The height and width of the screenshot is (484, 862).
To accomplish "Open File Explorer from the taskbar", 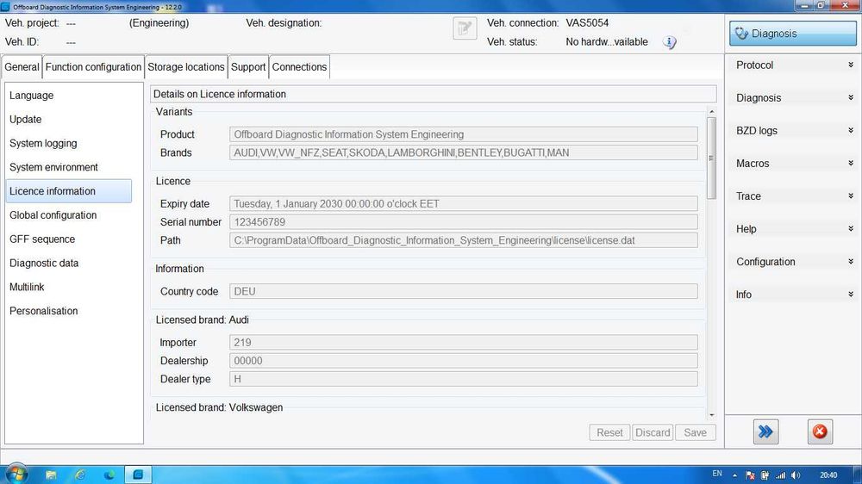I will (x=51, y=475).
